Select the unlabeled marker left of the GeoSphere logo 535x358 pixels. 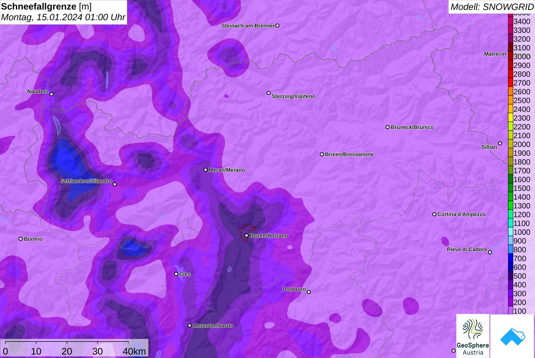pyautogui.click(x=454, y=351)
